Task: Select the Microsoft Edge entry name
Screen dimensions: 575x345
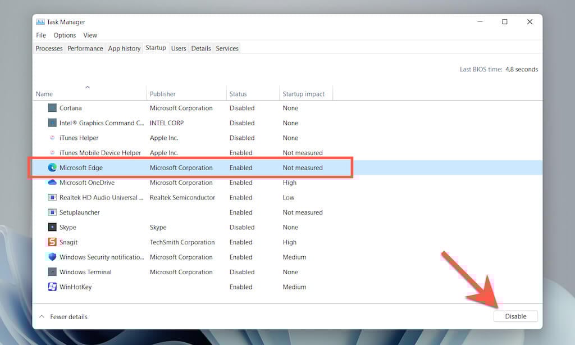Action: tap(81, 168)
